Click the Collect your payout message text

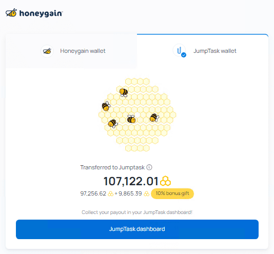137,212
